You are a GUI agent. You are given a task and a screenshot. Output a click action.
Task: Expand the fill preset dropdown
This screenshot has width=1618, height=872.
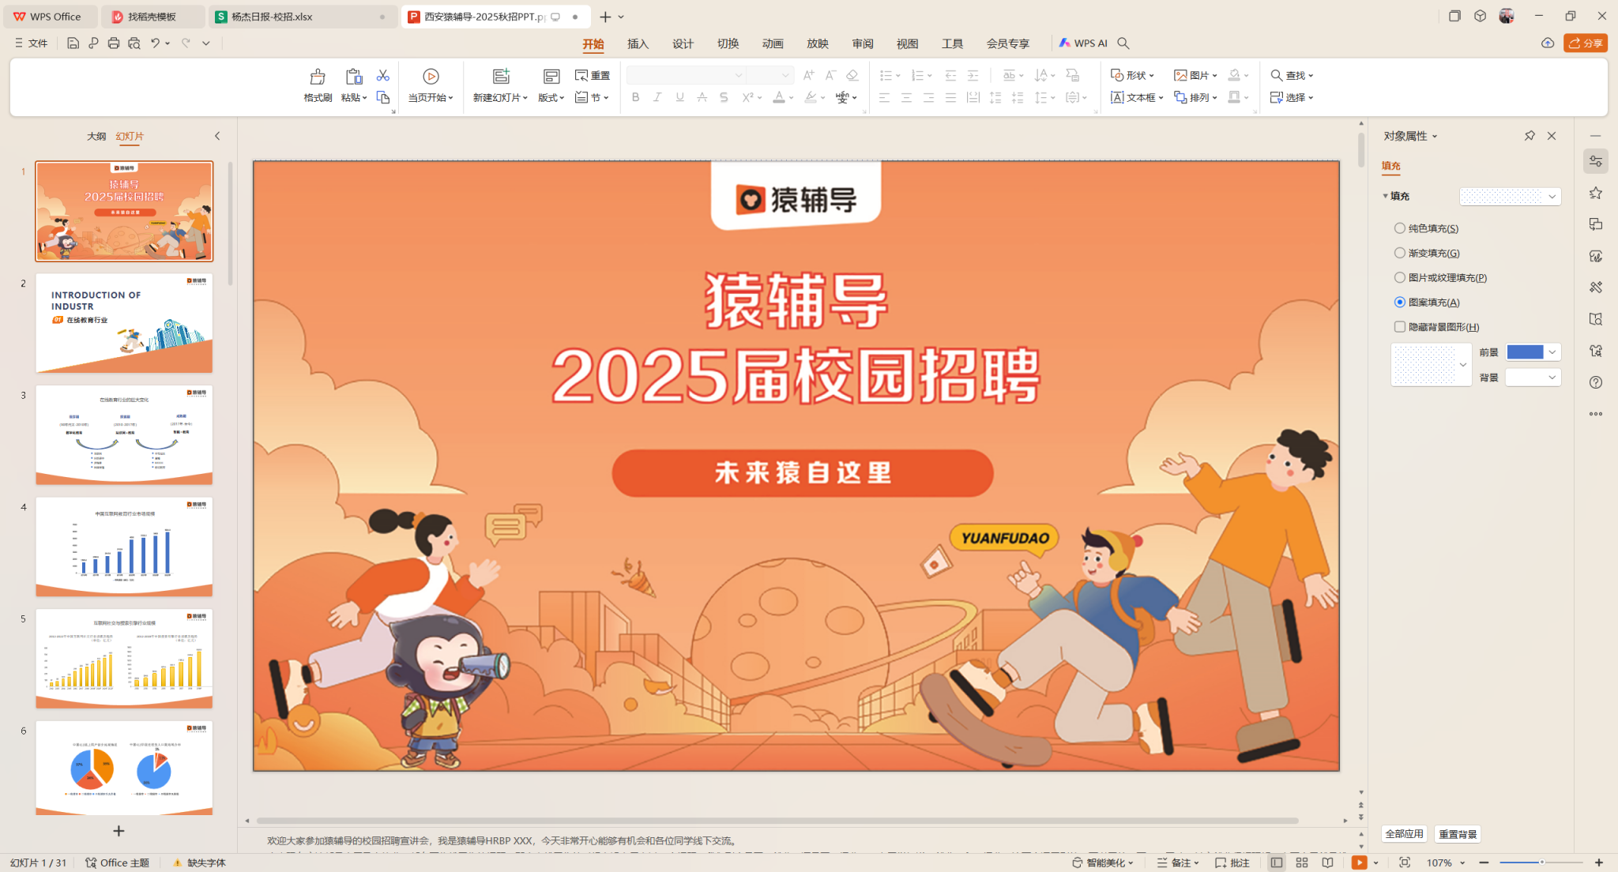tap(1552, 196)
